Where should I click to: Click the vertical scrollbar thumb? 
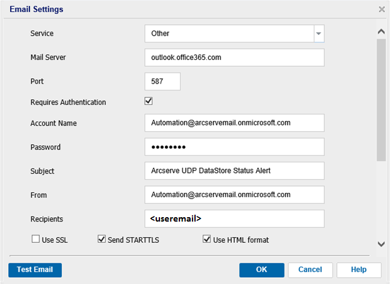[x=381, y=100]
